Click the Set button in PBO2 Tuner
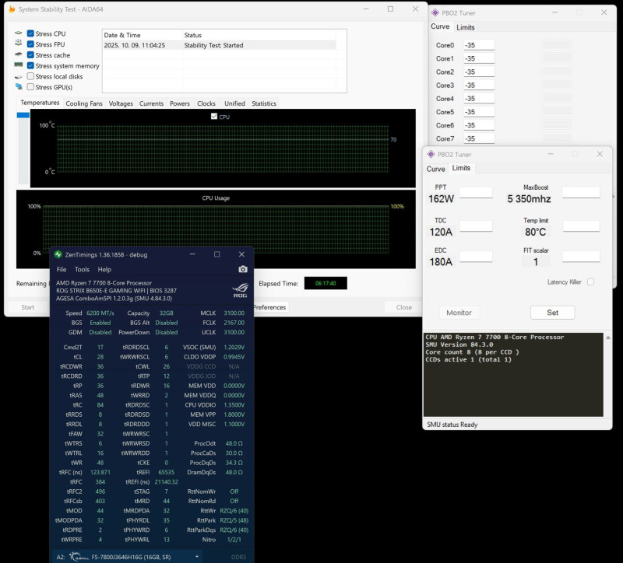Viewport: 623px width, 563px height. [552, 313]
